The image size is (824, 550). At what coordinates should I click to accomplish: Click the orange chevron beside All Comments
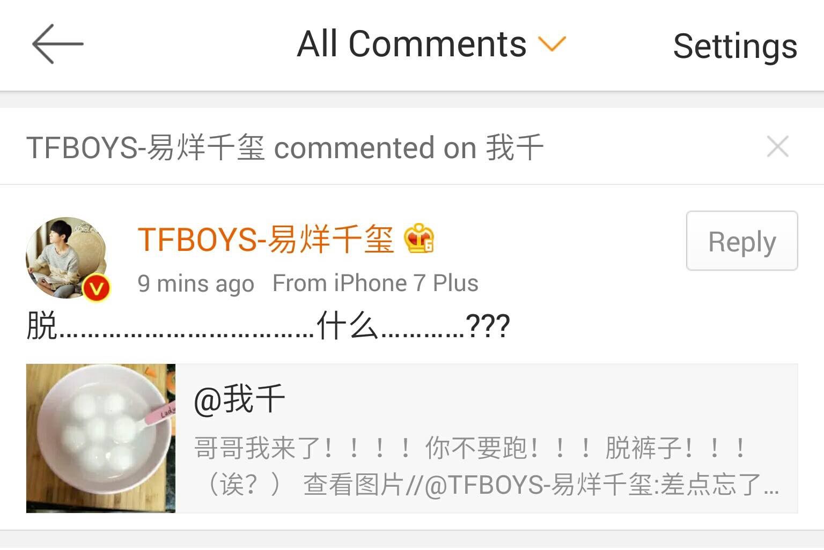552,44
